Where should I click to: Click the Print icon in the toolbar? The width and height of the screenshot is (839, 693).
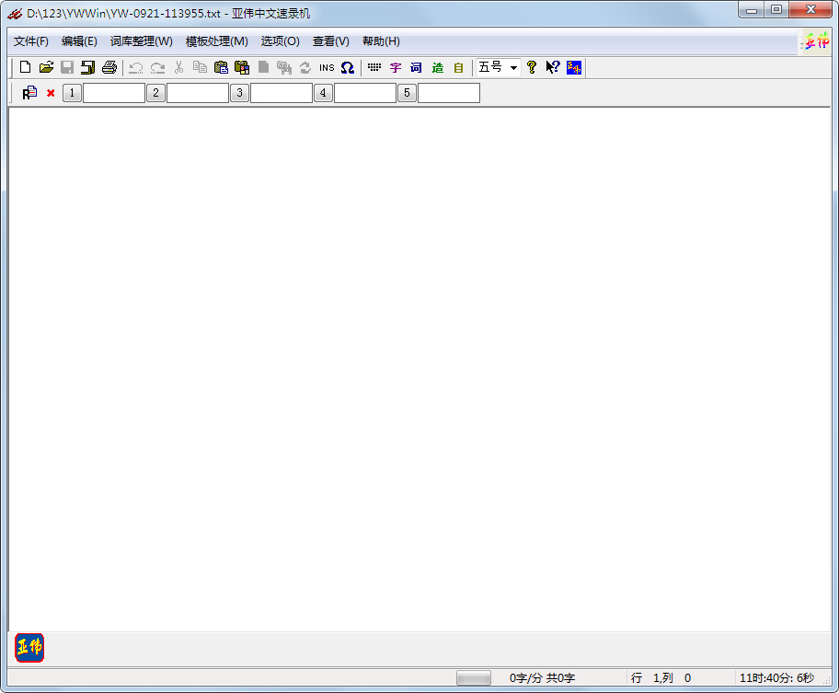109,67
